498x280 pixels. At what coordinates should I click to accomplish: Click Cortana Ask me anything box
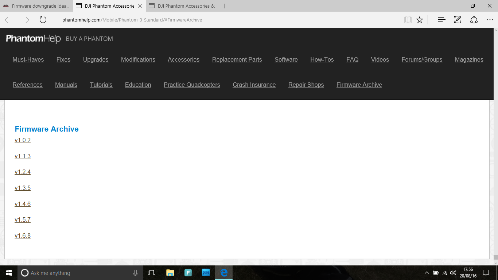coord(80,273)
